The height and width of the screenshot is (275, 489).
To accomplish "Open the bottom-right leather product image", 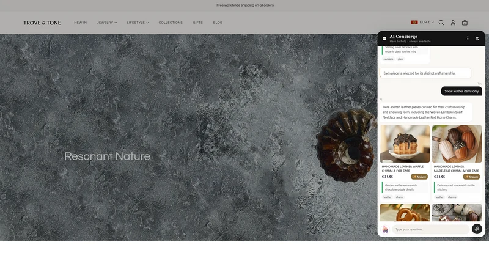I will pyautogui.click(x=457, y=213).
